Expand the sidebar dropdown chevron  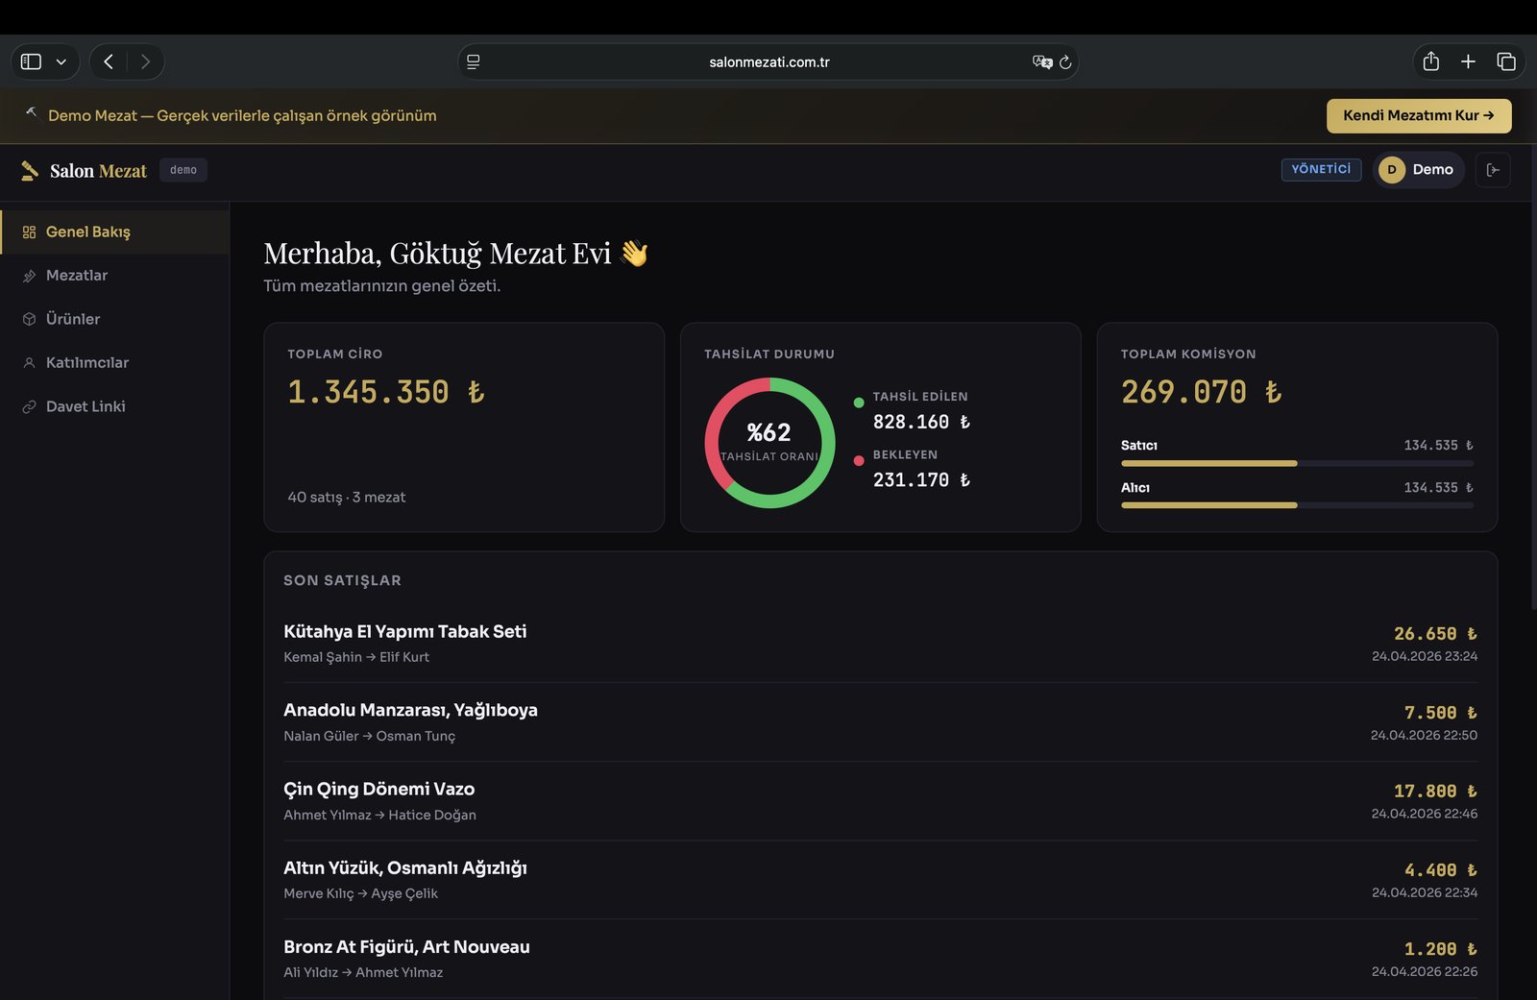tap(61, 61)
